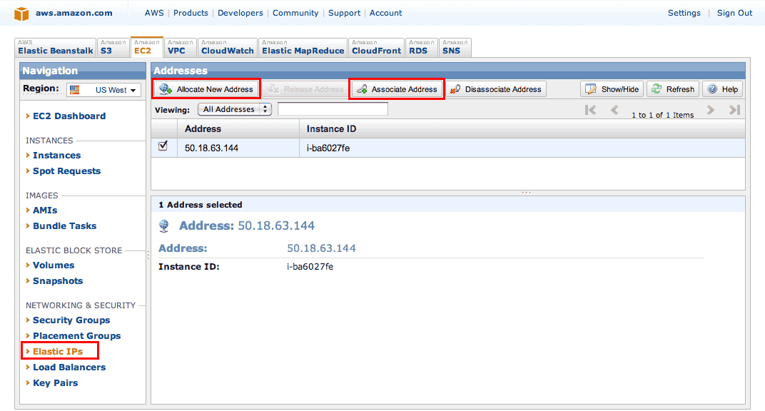Open Elastic IPs in navigation
The image size is (765, 411).
58,351
